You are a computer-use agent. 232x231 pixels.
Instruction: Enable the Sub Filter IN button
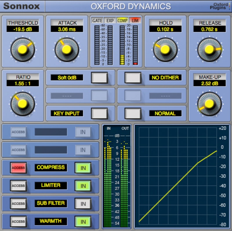[83, 203]
